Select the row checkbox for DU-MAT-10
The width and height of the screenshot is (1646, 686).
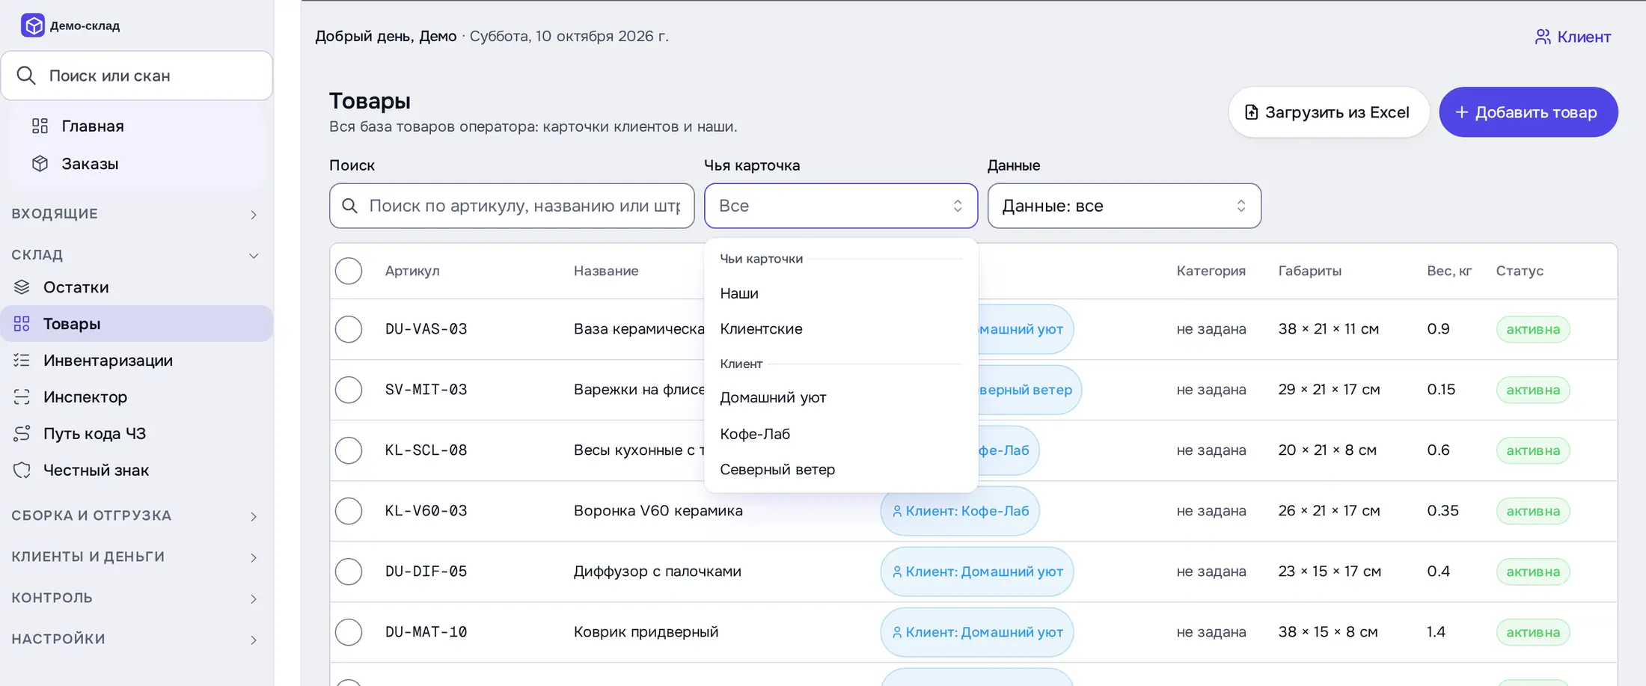coord(349,632)
